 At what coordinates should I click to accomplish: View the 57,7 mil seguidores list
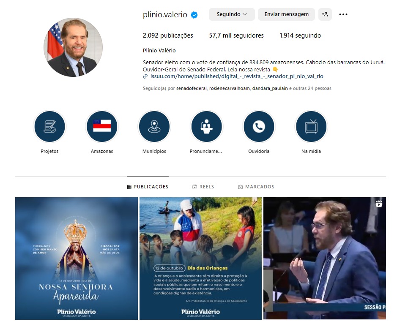point(236,35)
